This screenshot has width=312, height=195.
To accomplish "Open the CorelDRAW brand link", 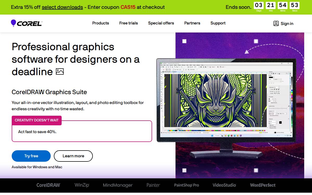I will click(48, 185).
